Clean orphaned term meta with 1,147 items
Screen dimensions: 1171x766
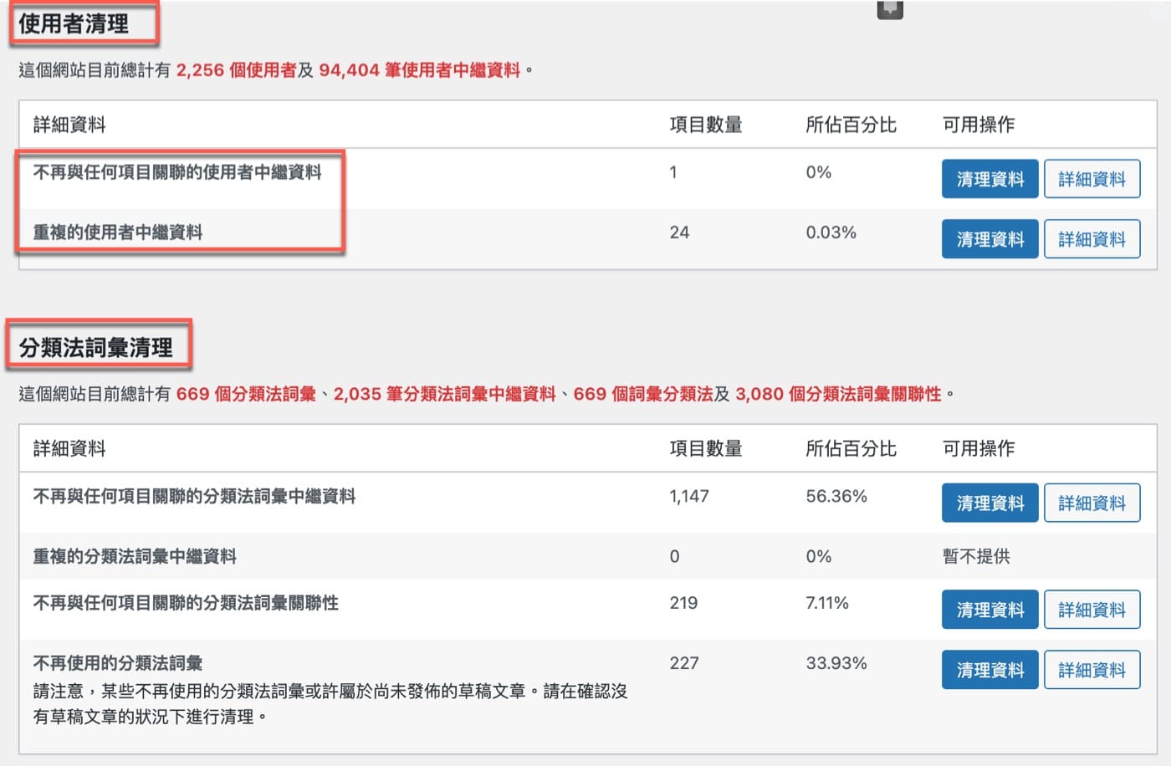click(x=990, y=503)
